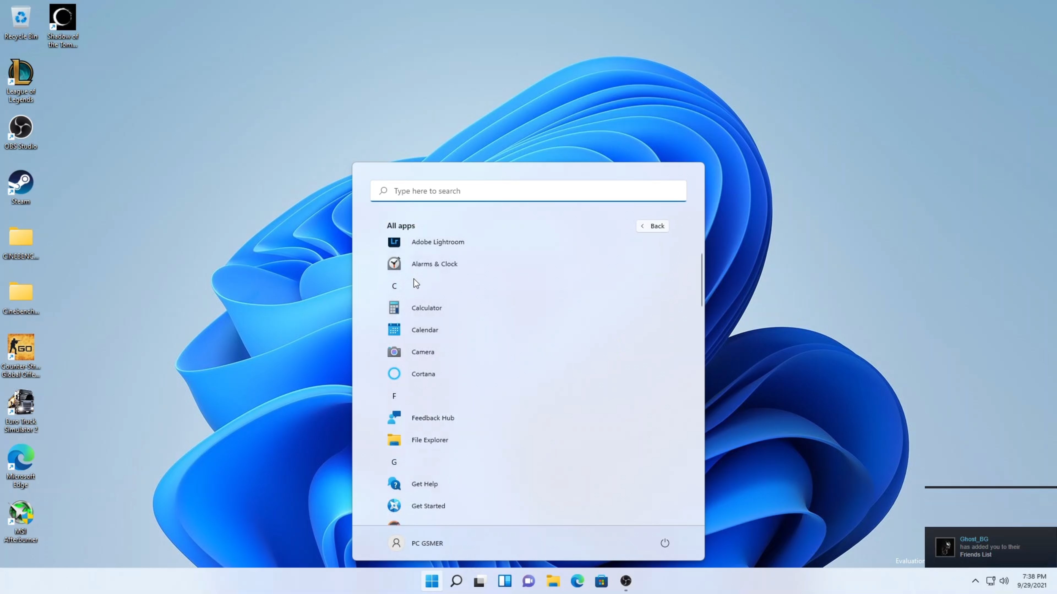This screenshot has width=1057, height=594.
Task: Go back to pinned apps with Back button
Action: (652, 226)
